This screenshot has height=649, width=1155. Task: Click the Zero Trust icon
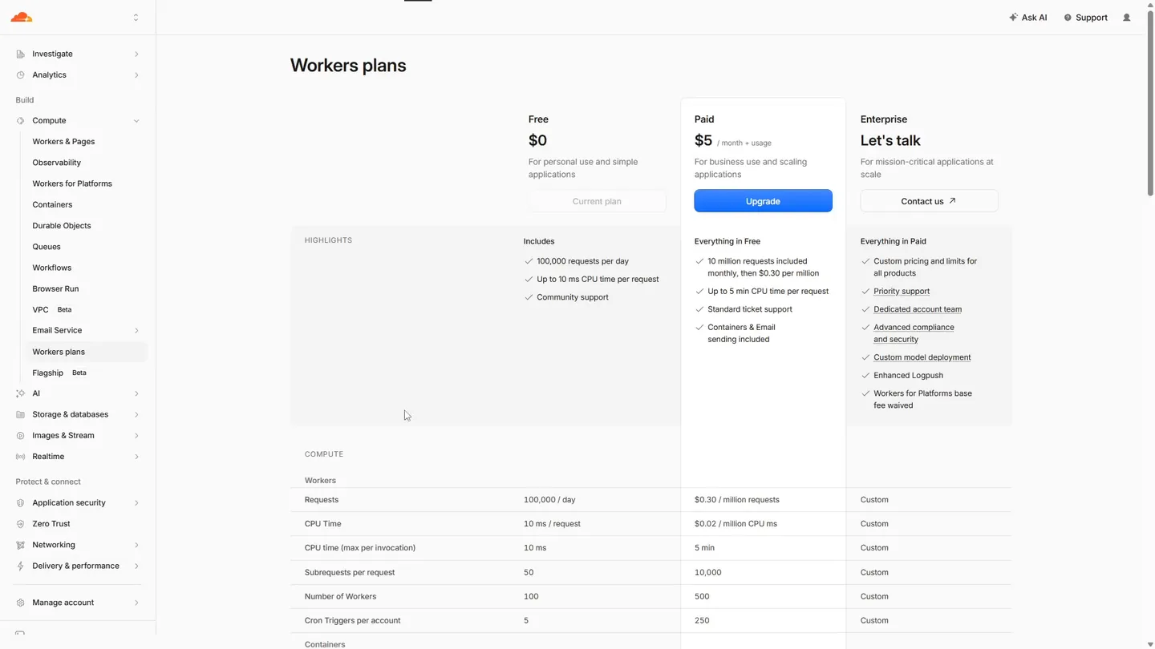point(20,524)
